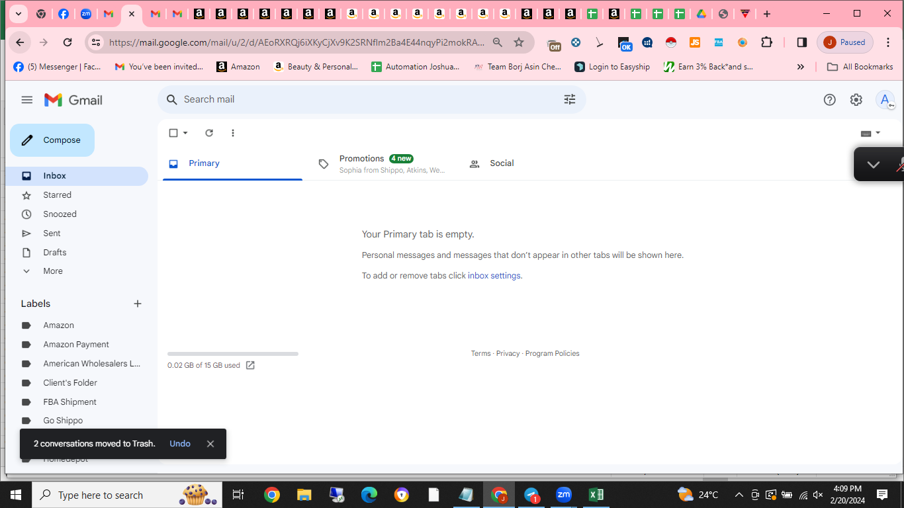
Task: Open the Off-labeled browser extension
Action: pos(555,44)
